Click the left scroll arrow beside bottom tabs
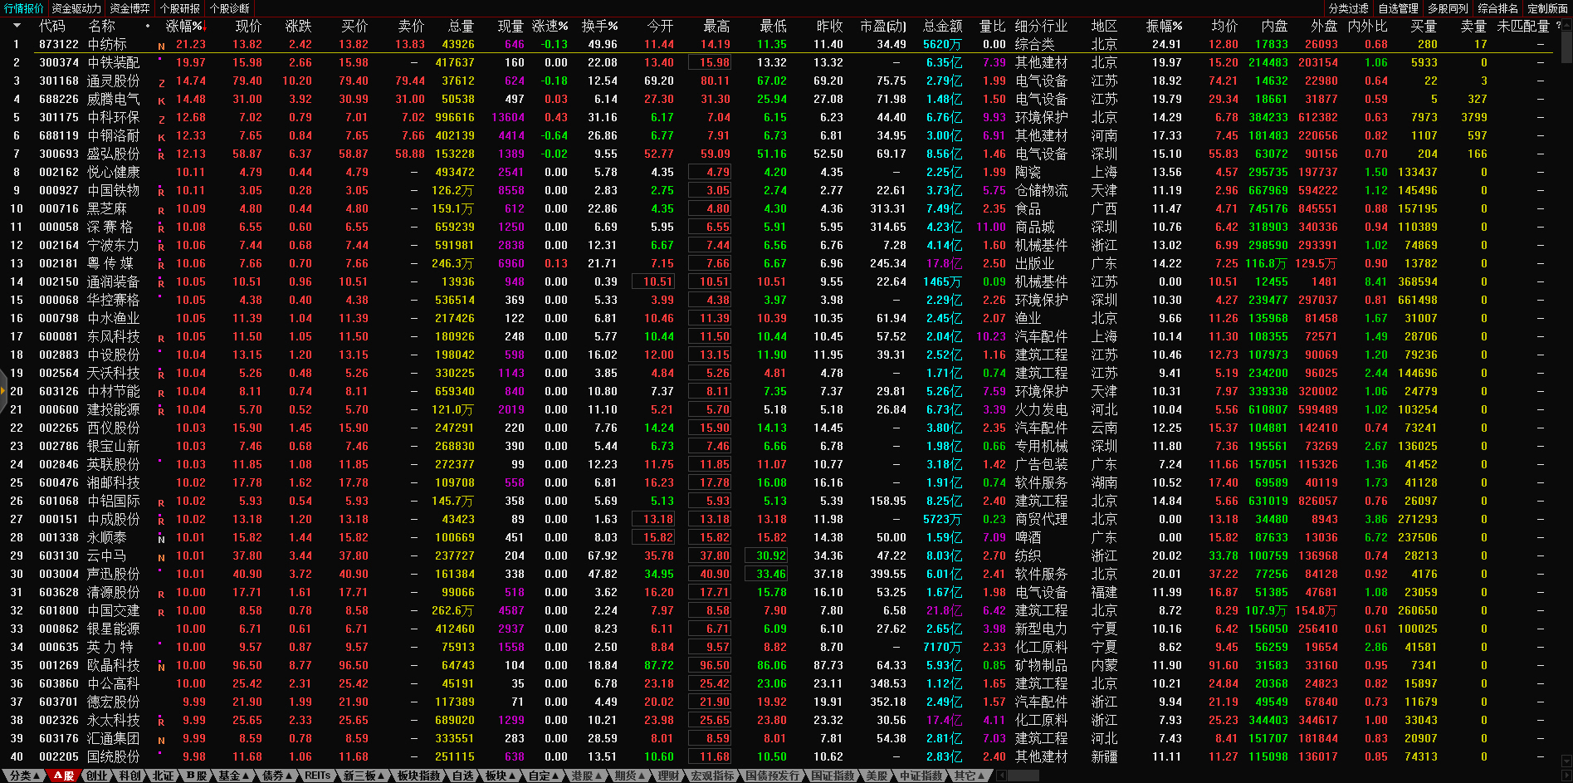The image size is (1573, 783). [1001, 776]
